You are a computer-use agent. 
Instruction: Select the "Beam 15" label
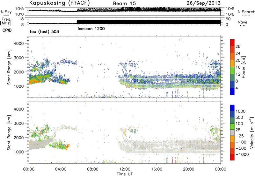click(124, 3)
